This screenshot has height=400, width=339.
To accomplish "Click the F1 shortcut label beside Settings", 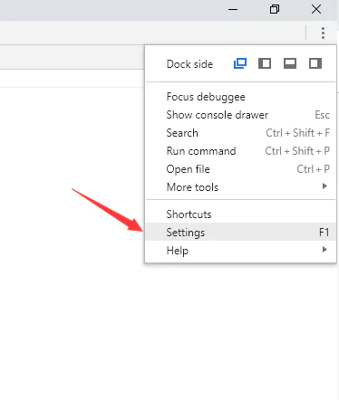I will pos(324,233).
